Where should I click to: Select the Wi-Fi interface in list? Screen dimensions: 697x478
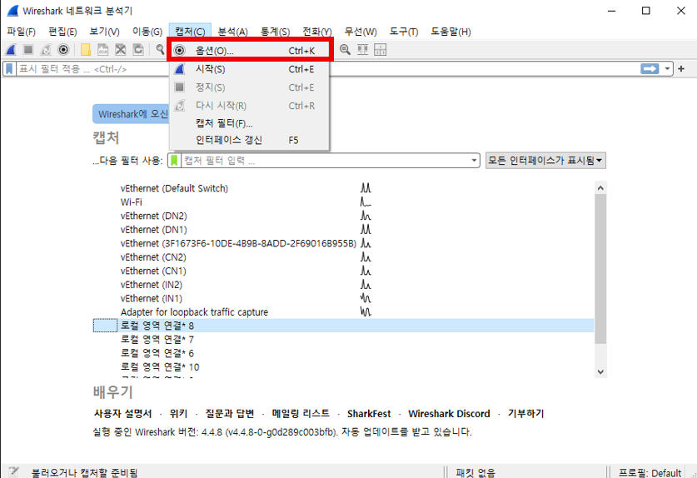coord(131,202)
